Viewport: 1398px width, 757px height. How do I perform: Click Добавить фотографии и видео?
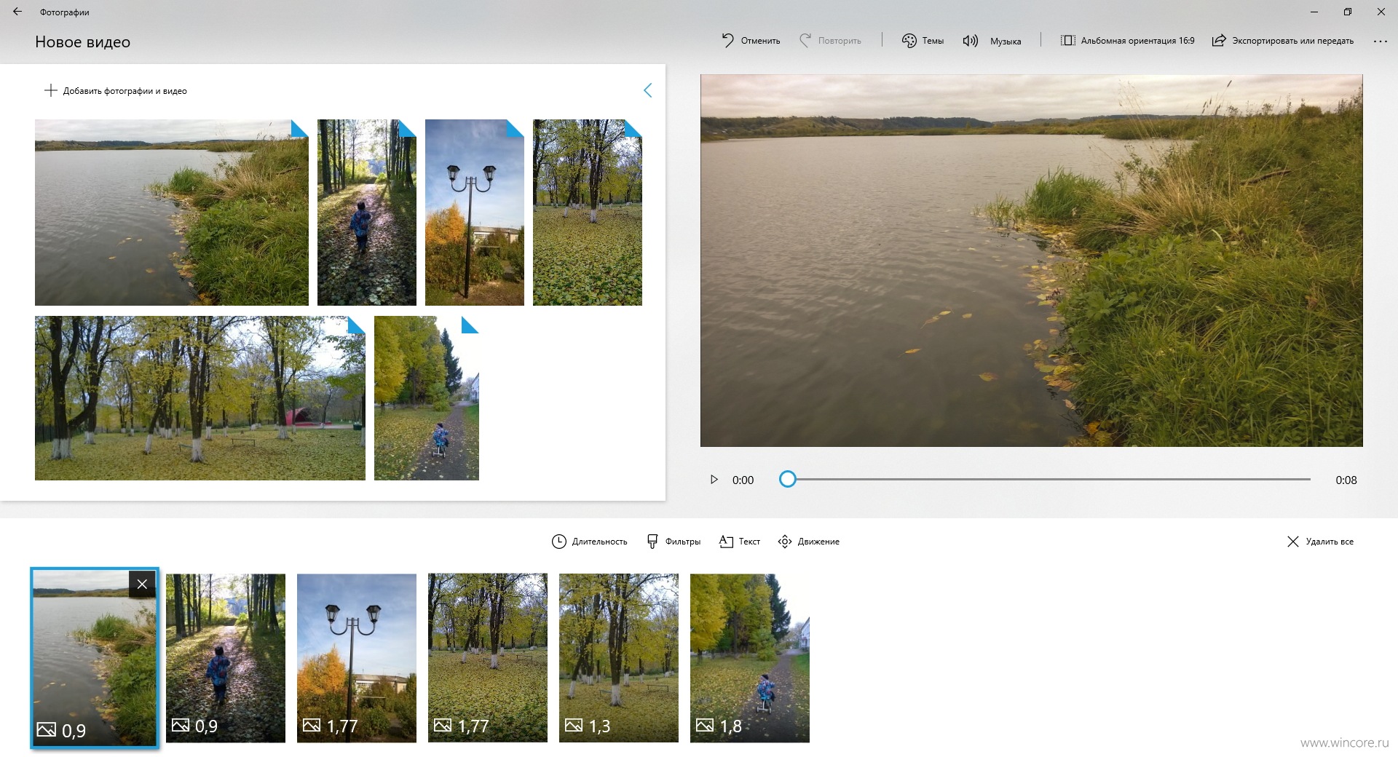[116, 90]
